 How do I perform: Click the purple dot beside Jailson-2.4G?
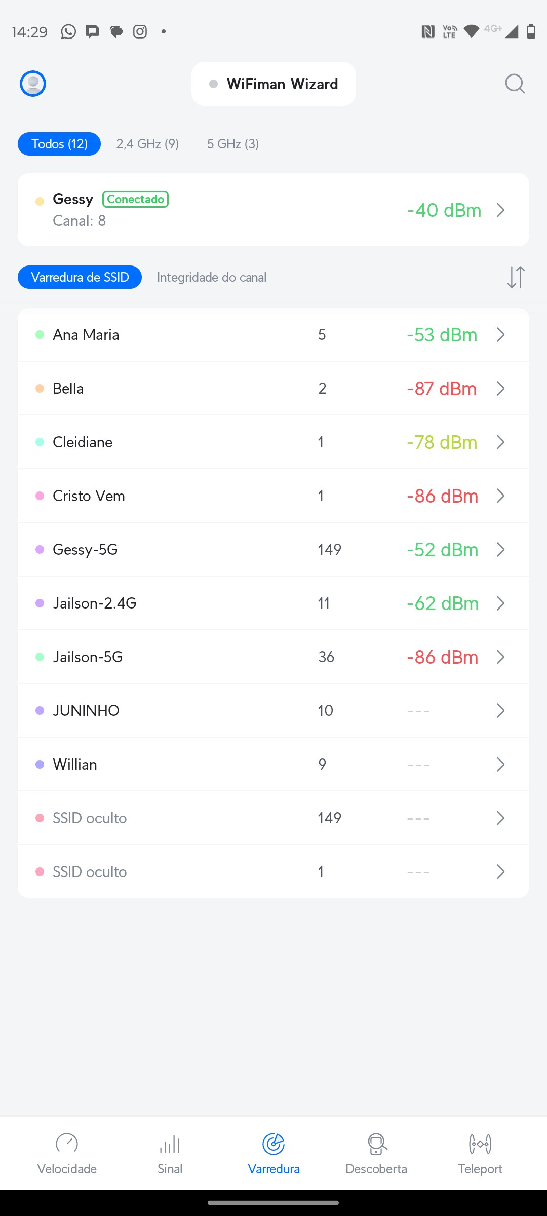pos(40,603)
